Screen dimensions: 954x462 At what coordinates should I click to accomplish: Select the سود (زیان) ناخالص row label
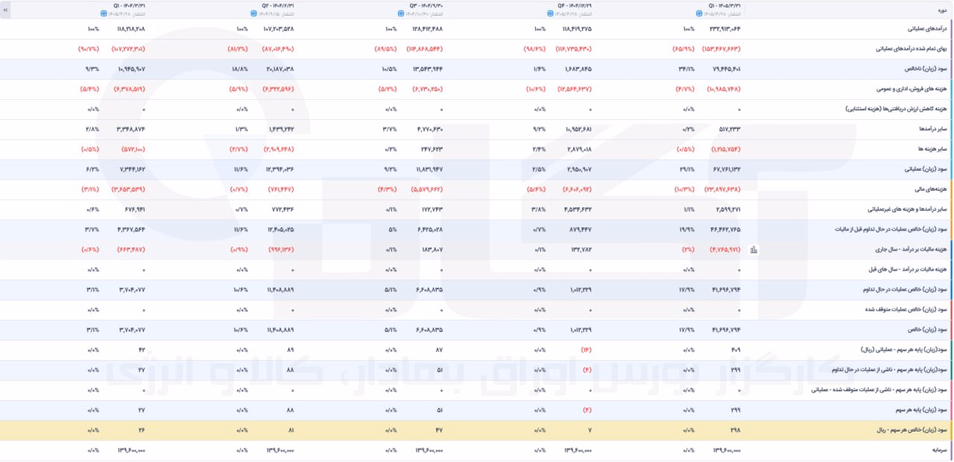click(x=926, y=69)
